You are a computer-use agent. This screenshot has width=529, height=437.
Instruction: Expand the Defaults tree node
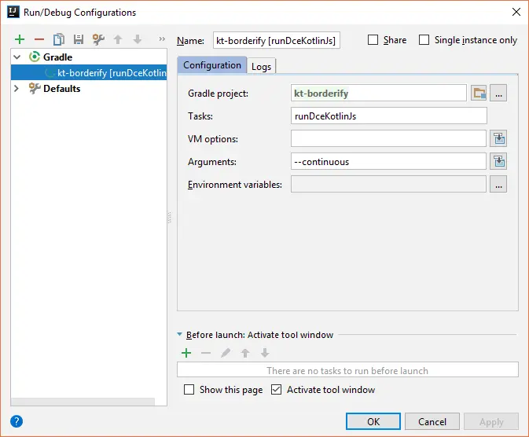[x=17, y=88]
